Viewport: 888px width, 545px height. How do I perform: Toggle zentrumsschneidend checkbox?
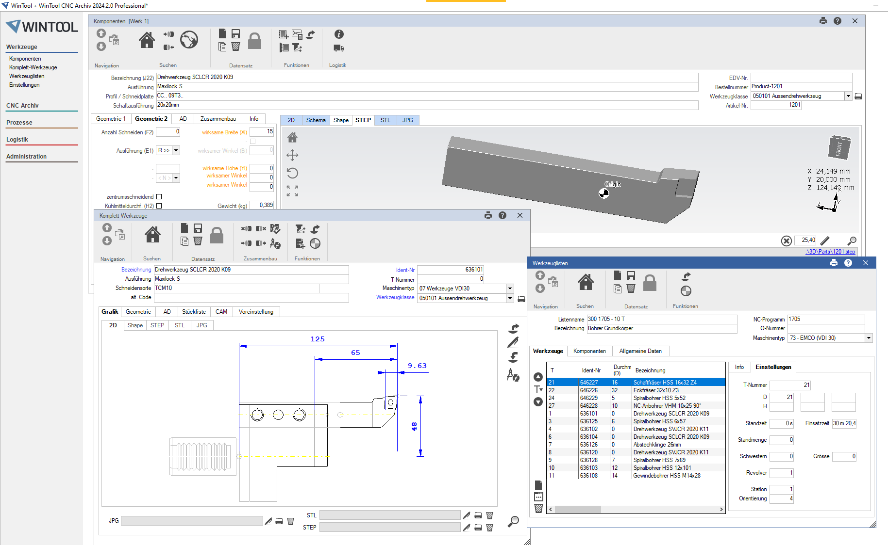tap(159, 197)
